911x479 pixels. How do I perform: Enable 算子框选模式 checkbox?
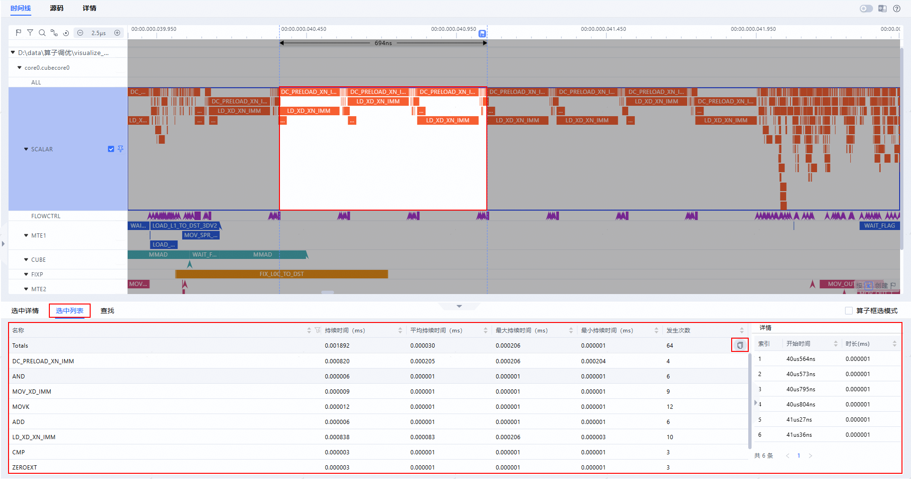point(849,311)
